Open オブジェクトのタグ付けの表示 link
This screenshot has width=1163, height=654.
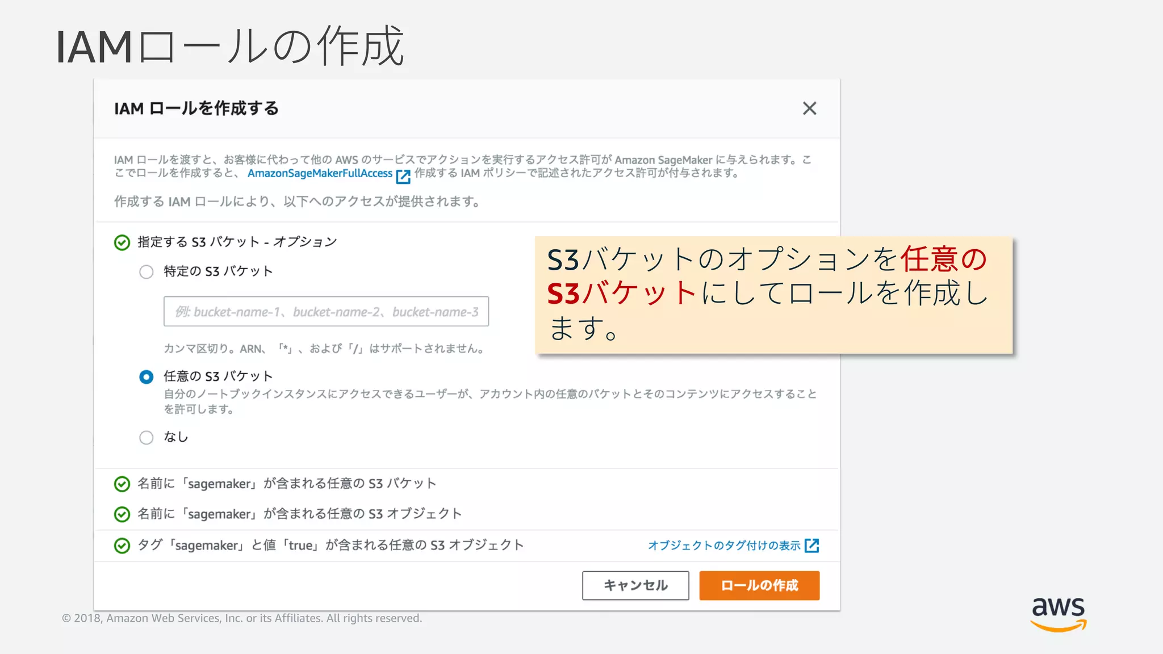724,546
